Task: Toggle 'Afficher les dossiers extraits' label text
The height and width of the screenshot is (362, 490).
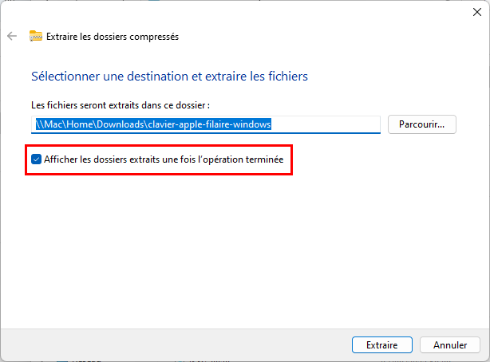Action: tap(164, 159)
